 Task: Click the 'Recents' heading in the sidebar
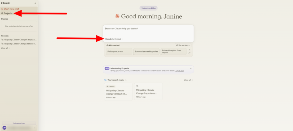click(x=5, y=36)
